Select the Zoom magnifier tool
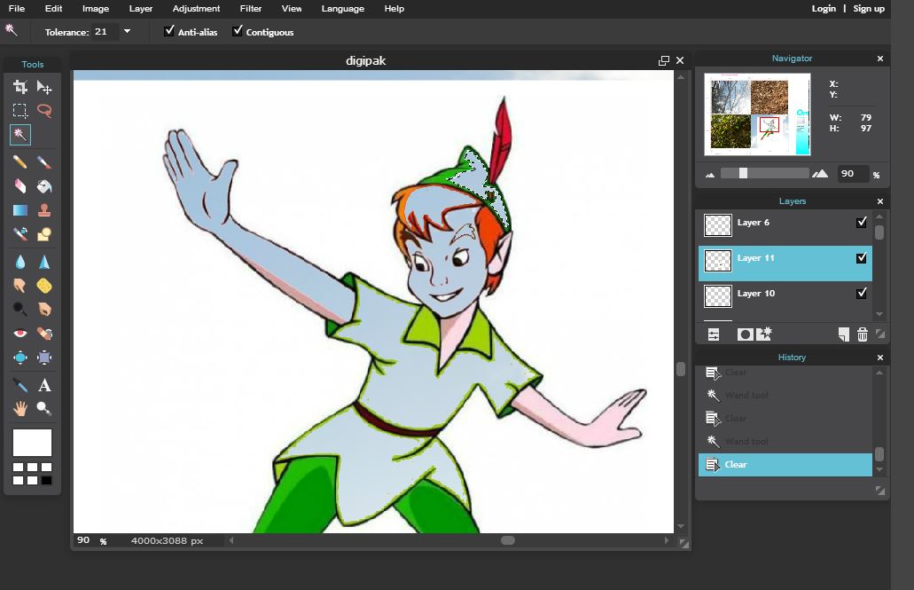 tap(44, 408)
